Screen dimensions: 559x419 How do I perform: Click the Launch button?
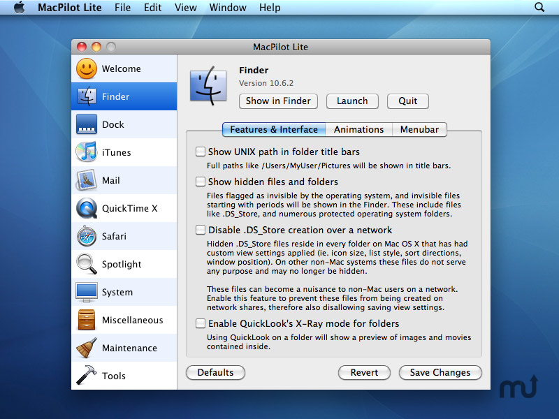[x=352, y=101]
